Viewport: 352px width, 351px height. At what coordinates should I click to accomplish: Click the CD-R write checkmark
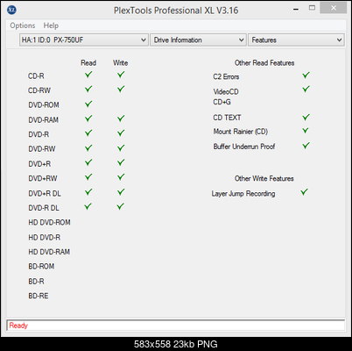121,75
